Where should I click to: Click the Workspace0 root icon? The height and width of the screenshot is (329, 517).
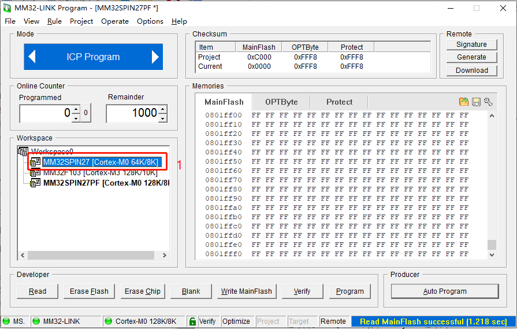23,151
